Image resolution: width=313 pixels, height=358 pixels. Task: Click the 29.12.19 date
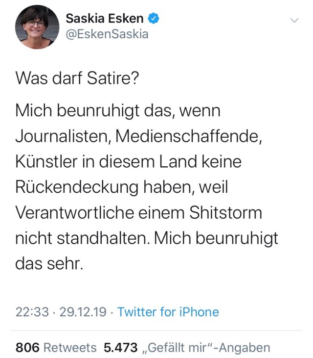pos(83,312)
